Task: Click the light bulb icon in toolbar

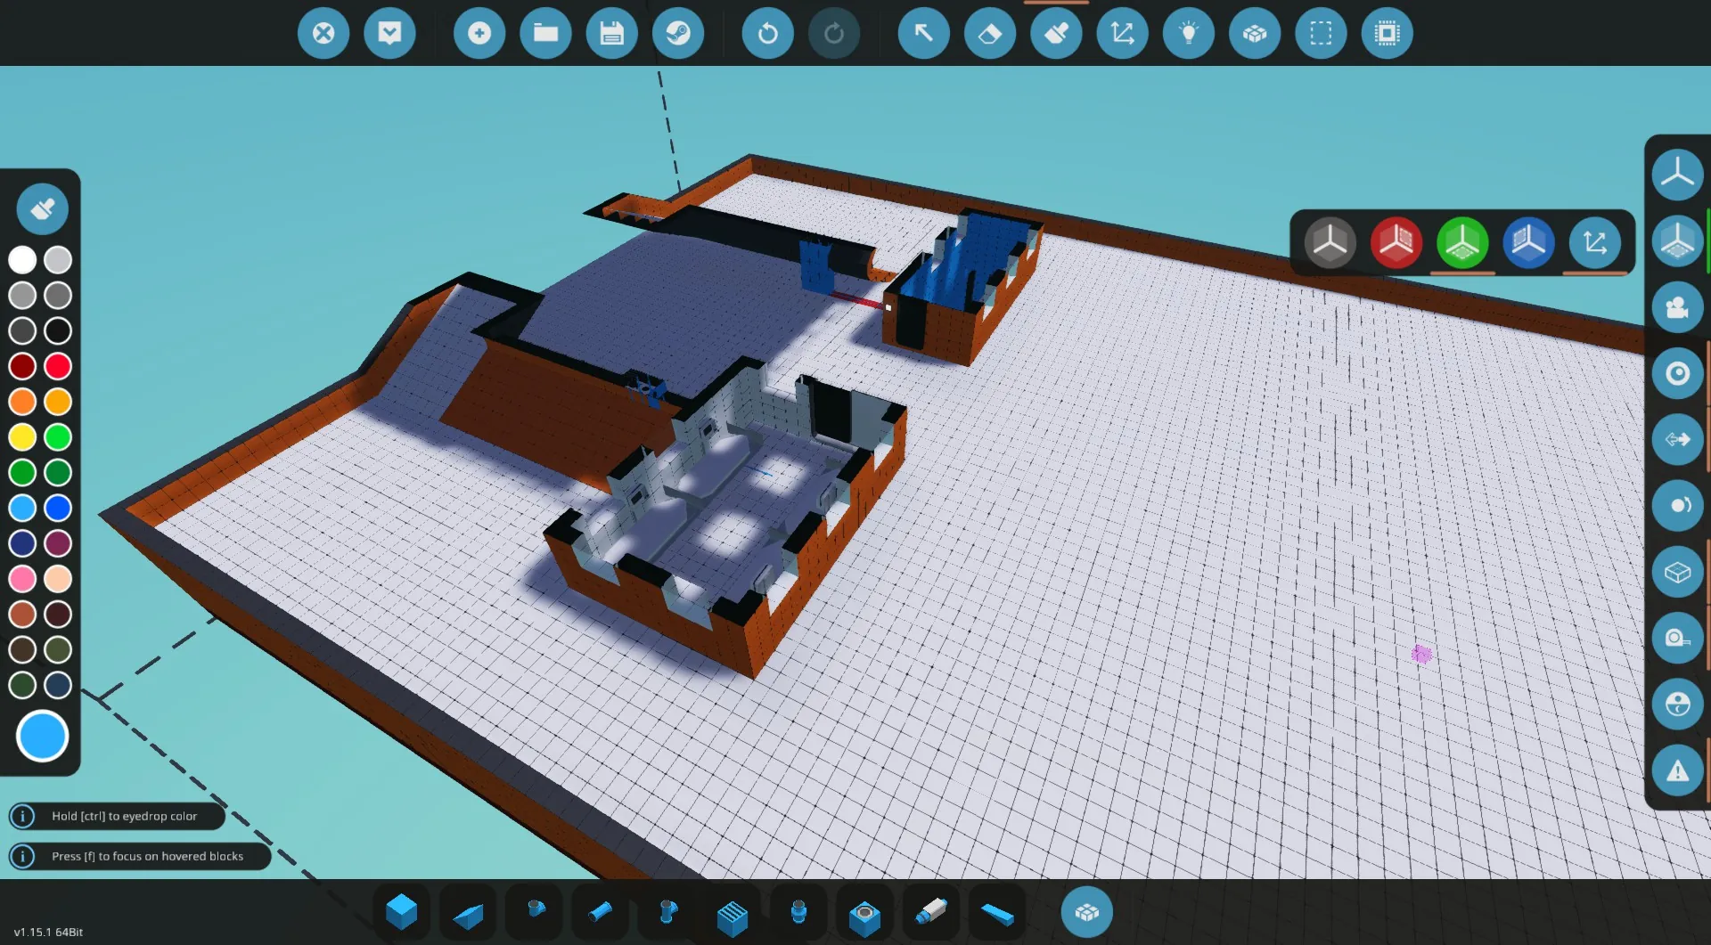Action: tap(1188, 34)
